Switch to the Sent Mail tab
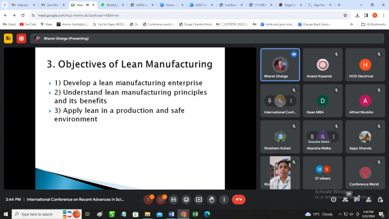Image resolution: width=389 pixels, height=219 pixels. (x=53, y=4)
